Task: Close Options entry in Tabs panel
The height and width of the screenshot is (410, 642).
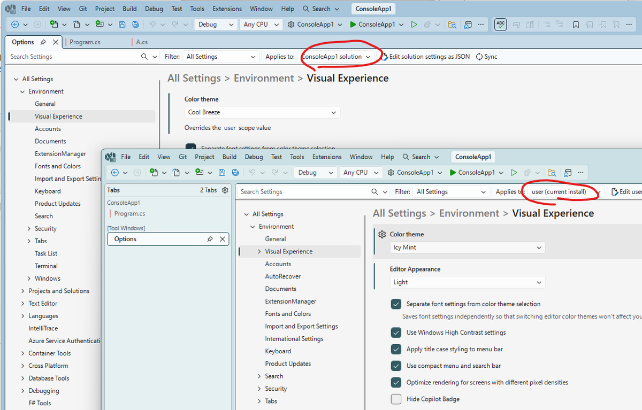Action: tap(223, 239)
